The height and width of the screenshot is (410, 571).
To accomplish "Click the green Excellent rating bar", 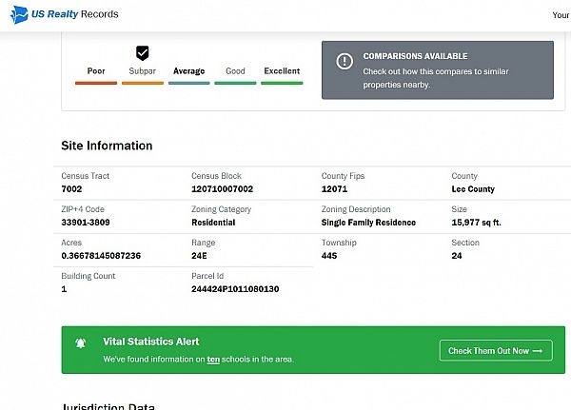I will pos(282,83).
